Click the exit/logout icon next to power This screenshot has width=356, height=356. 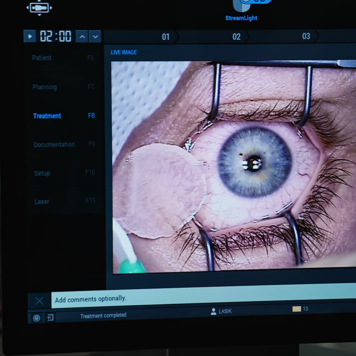[50, 318]
